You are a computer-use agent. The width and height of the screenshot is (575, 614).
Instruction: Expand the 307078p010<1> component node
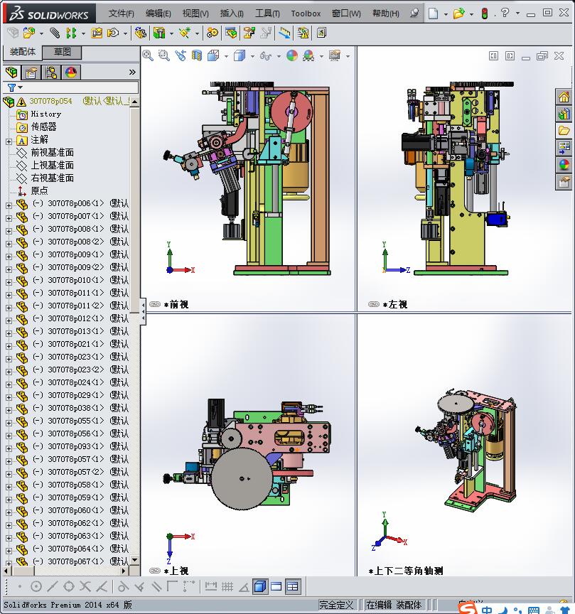point(9,282)
